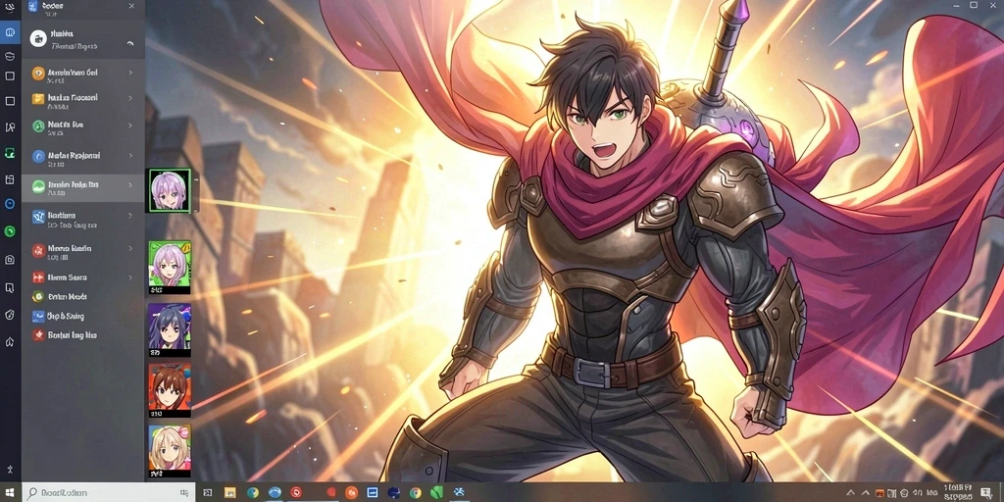The image size is (1004, 502).
Task: Click the blue square icon above the red star row
Action: 38,316
